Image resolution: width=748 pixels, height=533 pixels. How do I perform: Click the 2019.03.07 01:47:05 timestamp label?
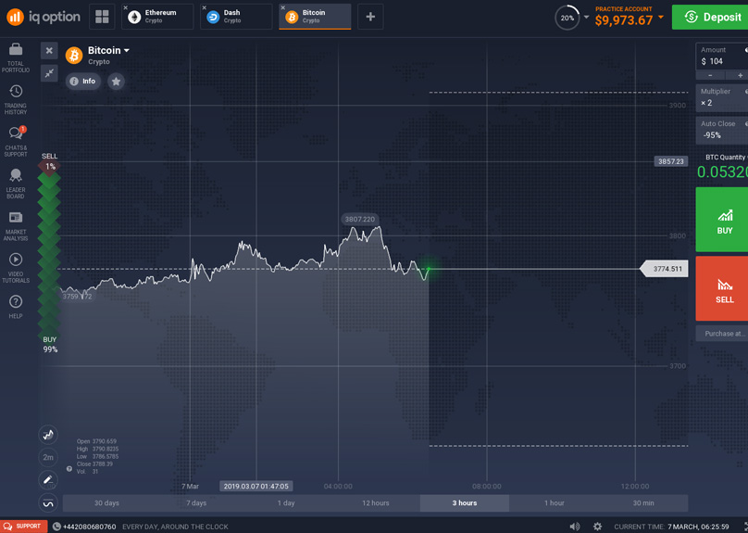(x=256, y=487)
